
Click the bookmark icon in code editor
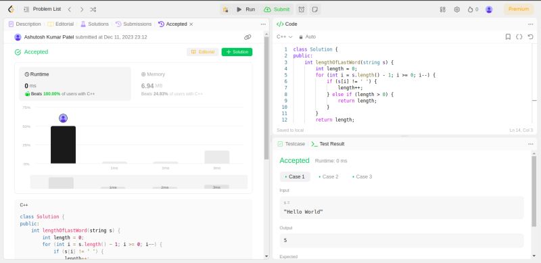click(x=508, y=37)
